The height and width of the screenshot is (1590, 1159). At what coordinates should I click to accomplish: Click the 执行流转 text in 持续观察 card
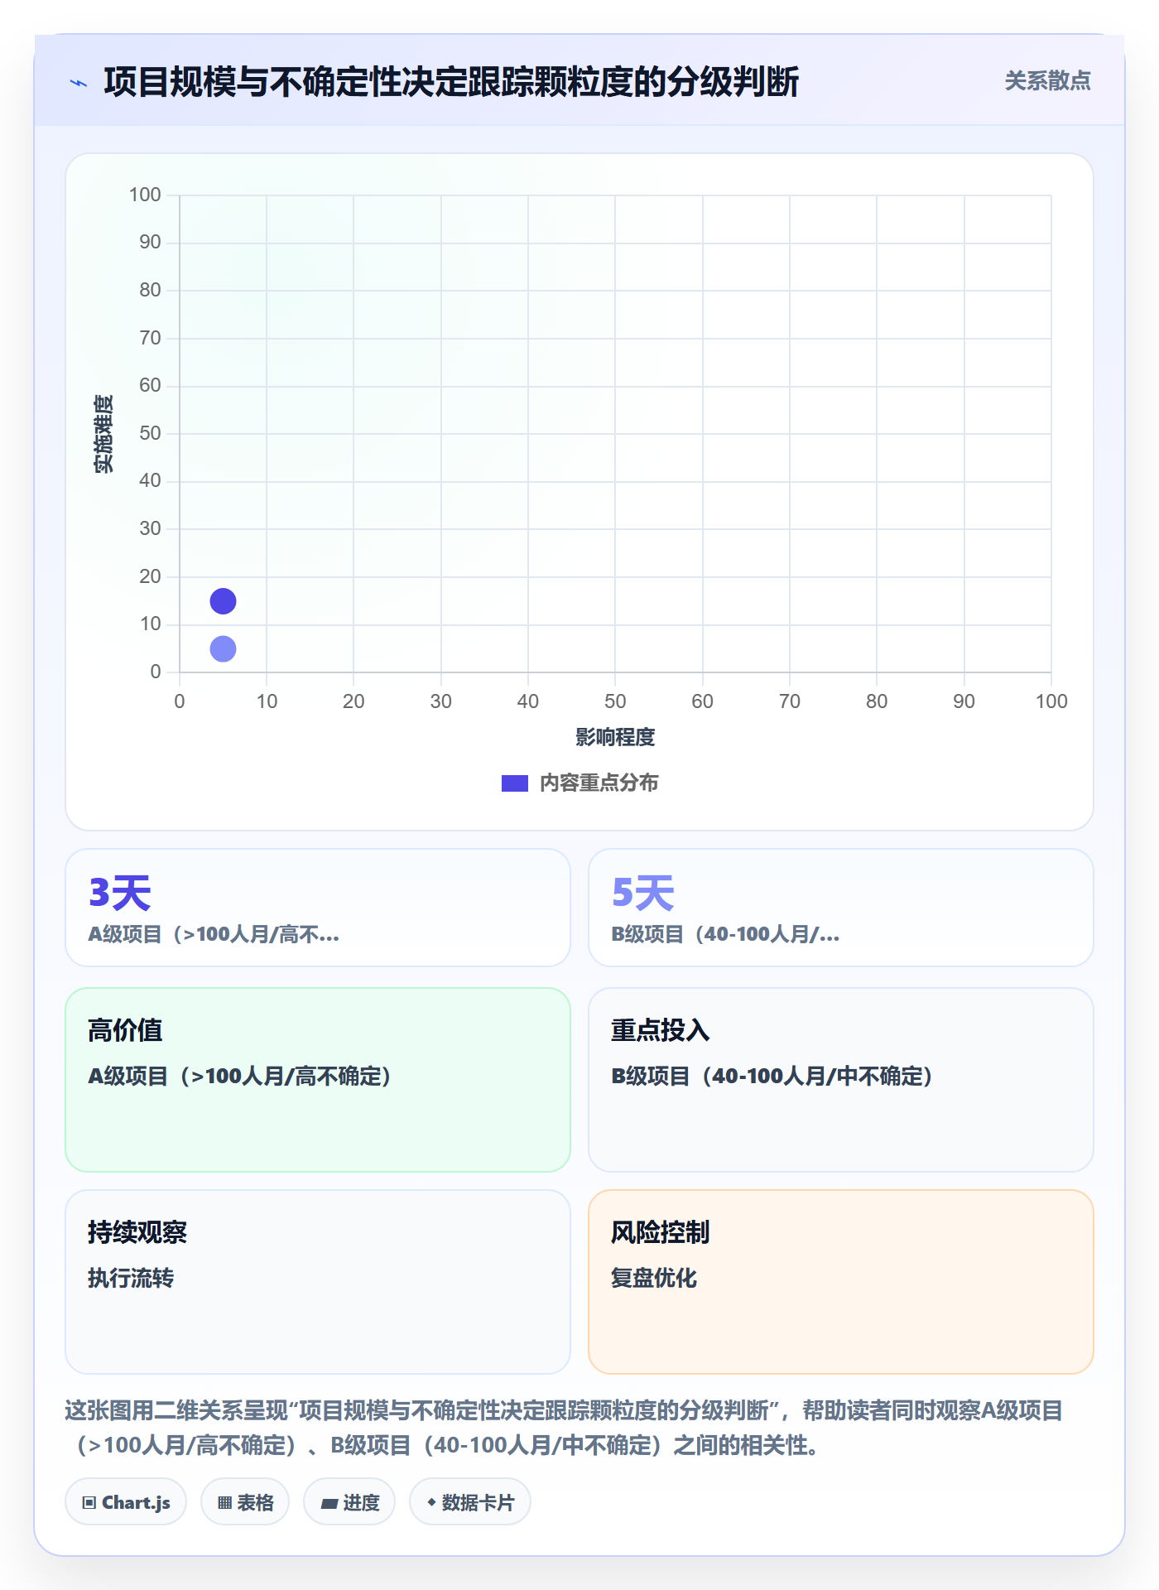click(x=131, y=1279)
